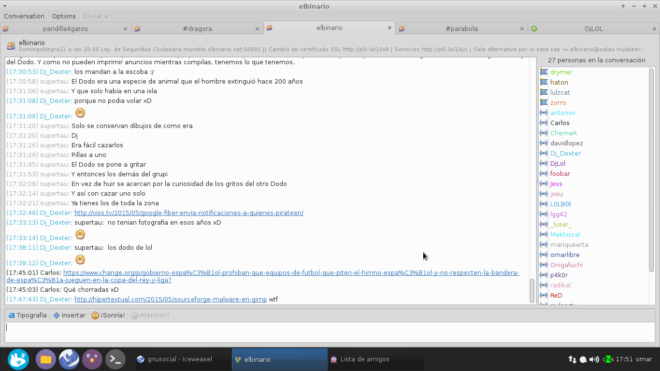The height and width of the screenshot is (371, 660).
Task: Click the green status icon in the DjLOL tab
Action: 534,29
